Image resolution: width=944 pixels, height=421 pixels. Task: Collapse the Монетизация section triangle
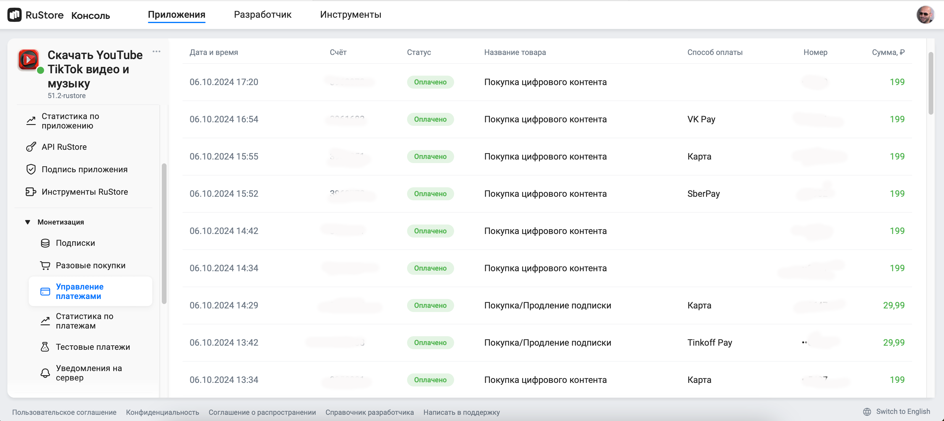click(x=28, y=222)
